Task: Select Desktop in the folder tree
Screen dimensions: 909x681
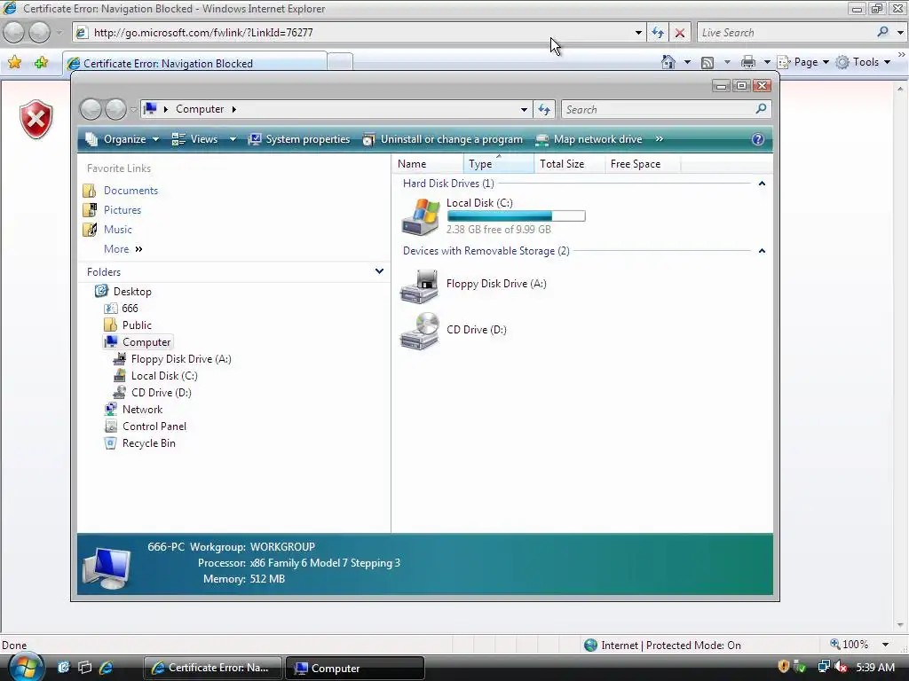Action: point(132,291)
